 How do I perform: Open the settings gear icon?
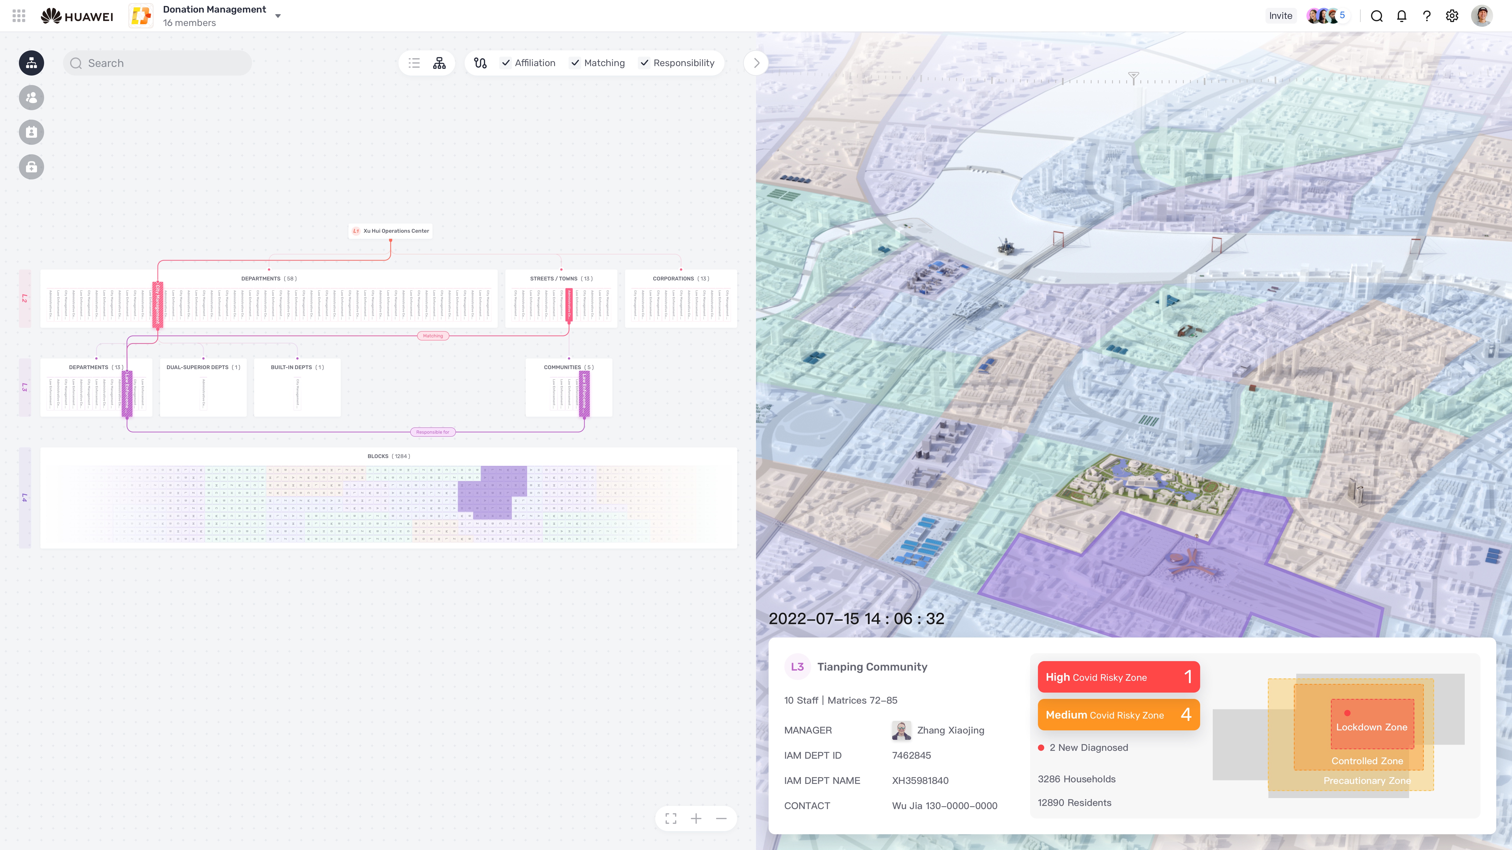1452,16
